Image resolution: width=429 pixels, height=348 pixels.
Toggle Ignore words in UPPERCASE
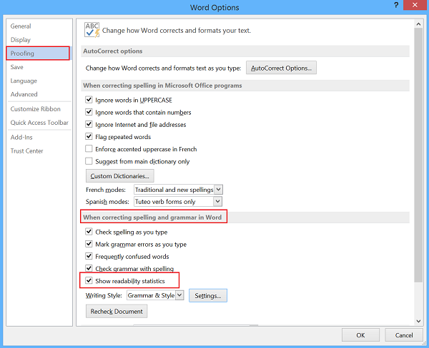89,100
